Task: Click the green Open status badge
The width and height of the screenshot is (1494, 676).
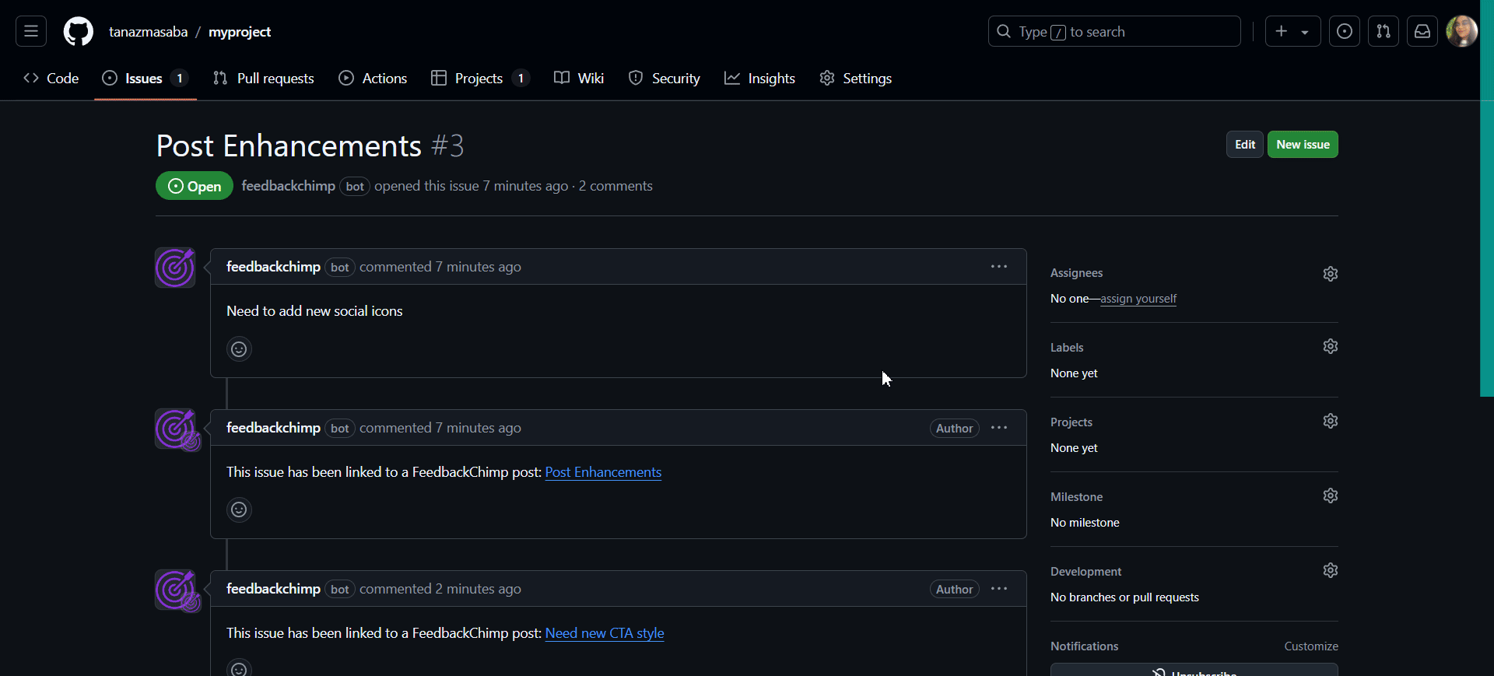Action: pos(195,186)
